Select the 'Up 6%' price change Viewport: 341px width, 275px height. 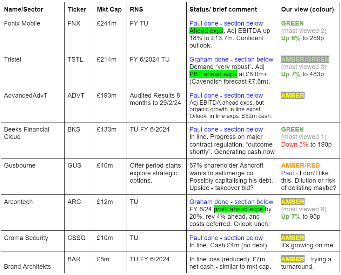[290, 38]
